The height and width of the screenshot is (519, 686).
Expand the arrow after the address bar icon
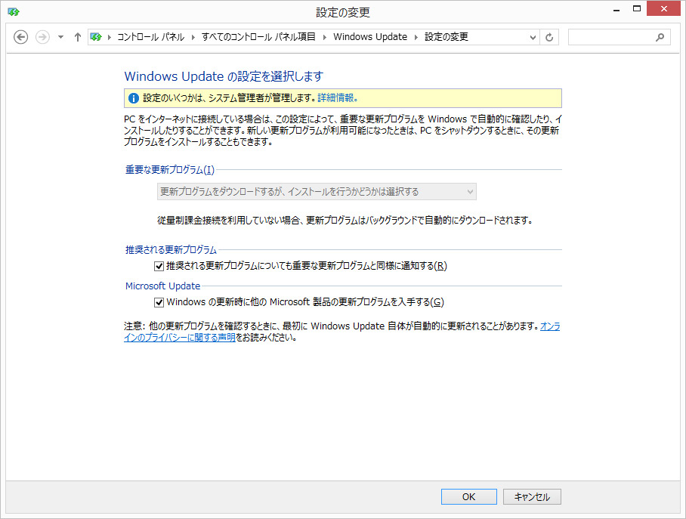pos(110,37)
